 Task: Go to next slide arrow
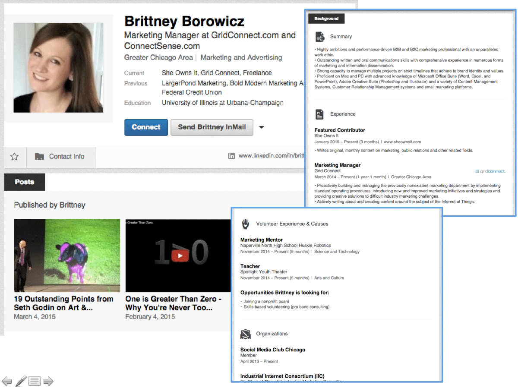(48, 381)
